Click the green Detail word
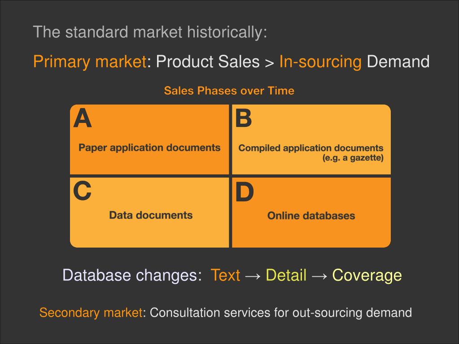 (286, 275)
